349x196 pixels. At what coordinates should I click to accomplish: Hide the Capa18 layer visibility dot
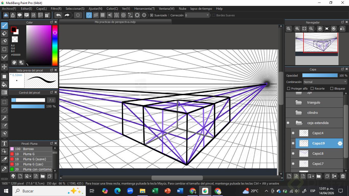(293, 153)
